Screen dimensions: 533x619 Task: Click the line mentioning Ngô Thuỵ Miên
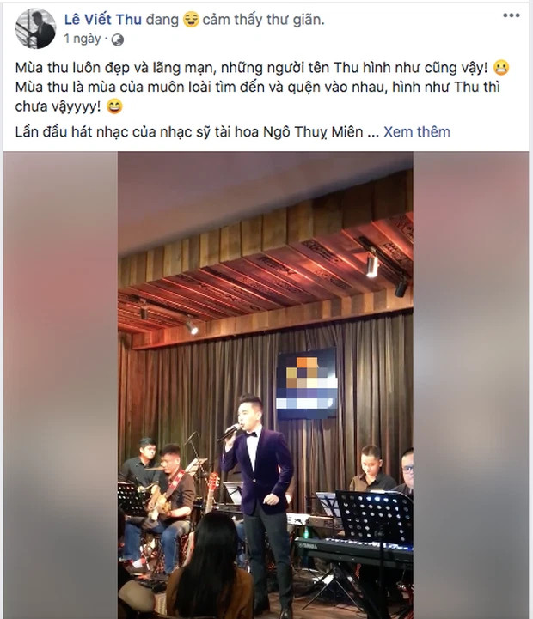(197, 132)
